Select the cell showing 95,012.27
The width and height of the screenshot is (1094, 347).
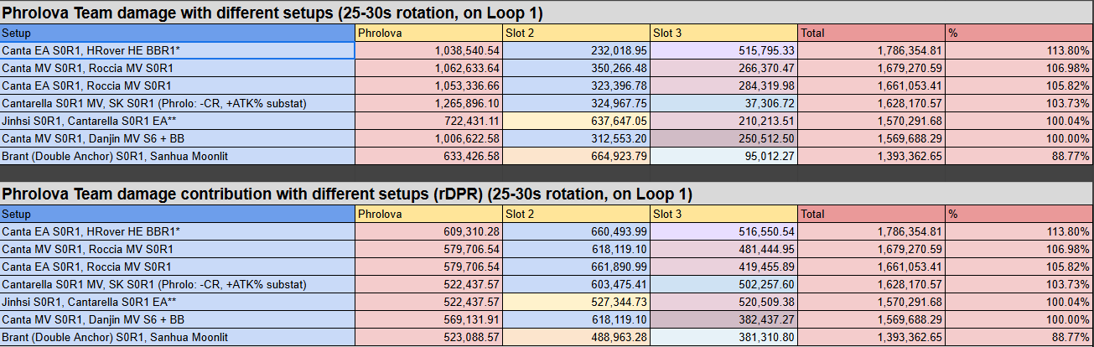click(724, 157)
